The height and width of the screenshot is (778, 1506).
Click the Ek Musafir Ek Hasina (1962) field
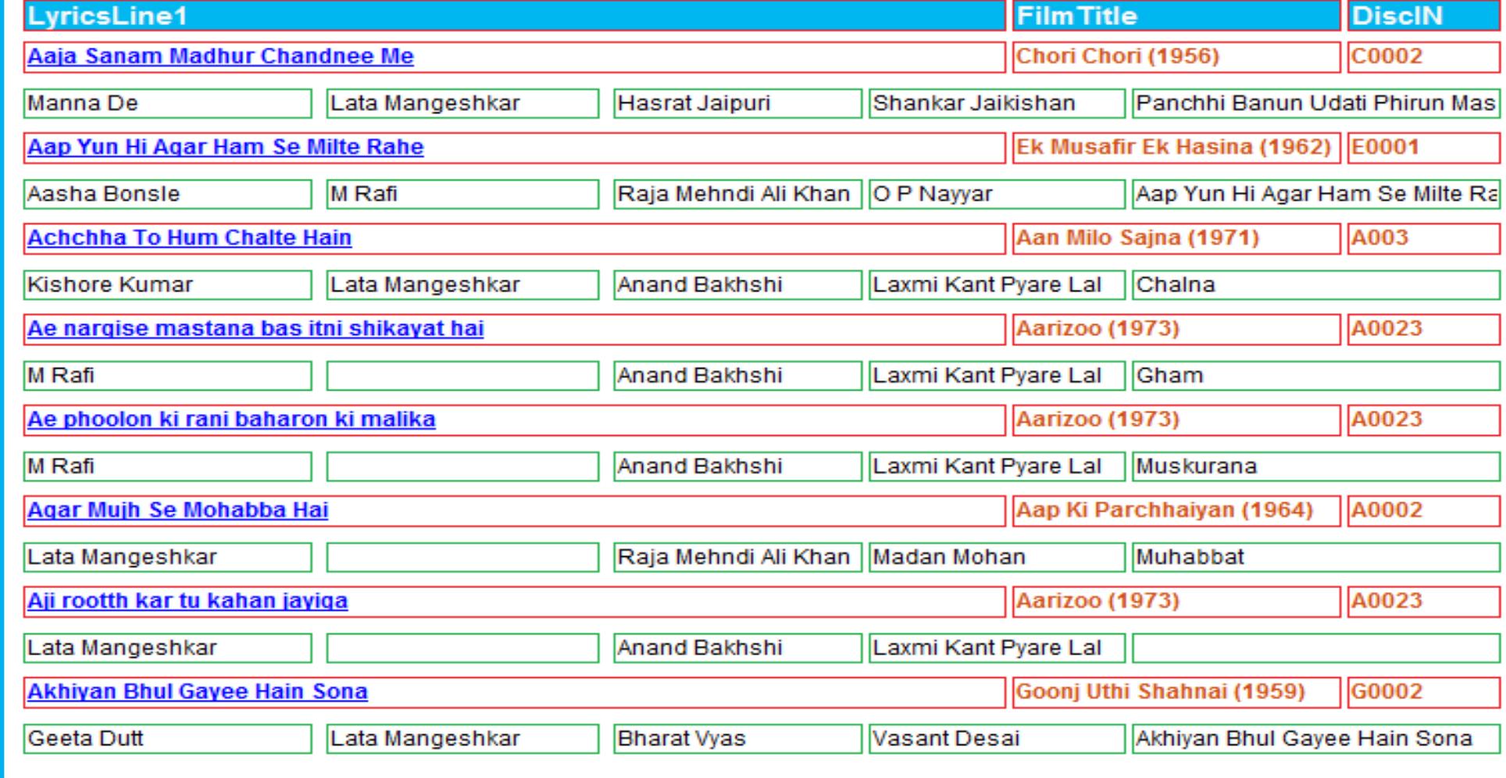[x=1176, y=148]
